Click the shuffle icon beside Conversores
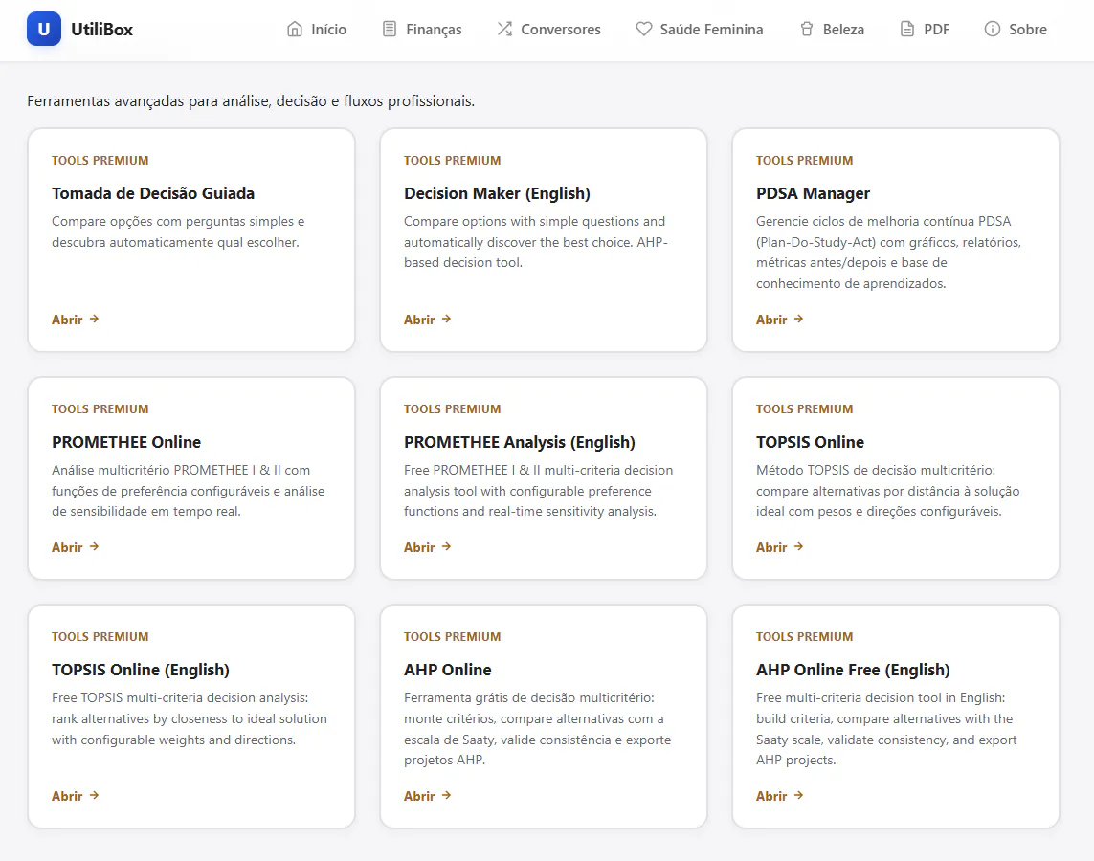The image size is (1094, 861). tap(504, 30)
